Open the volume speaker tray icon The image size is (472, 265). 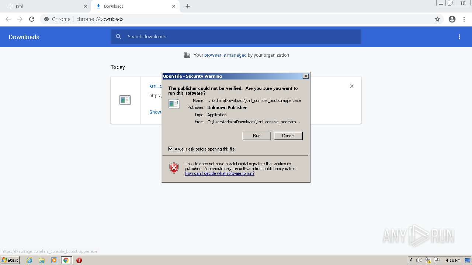(419, 260)
